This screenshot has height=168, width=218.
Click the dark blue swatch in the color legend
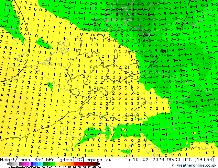click(32, 164)
